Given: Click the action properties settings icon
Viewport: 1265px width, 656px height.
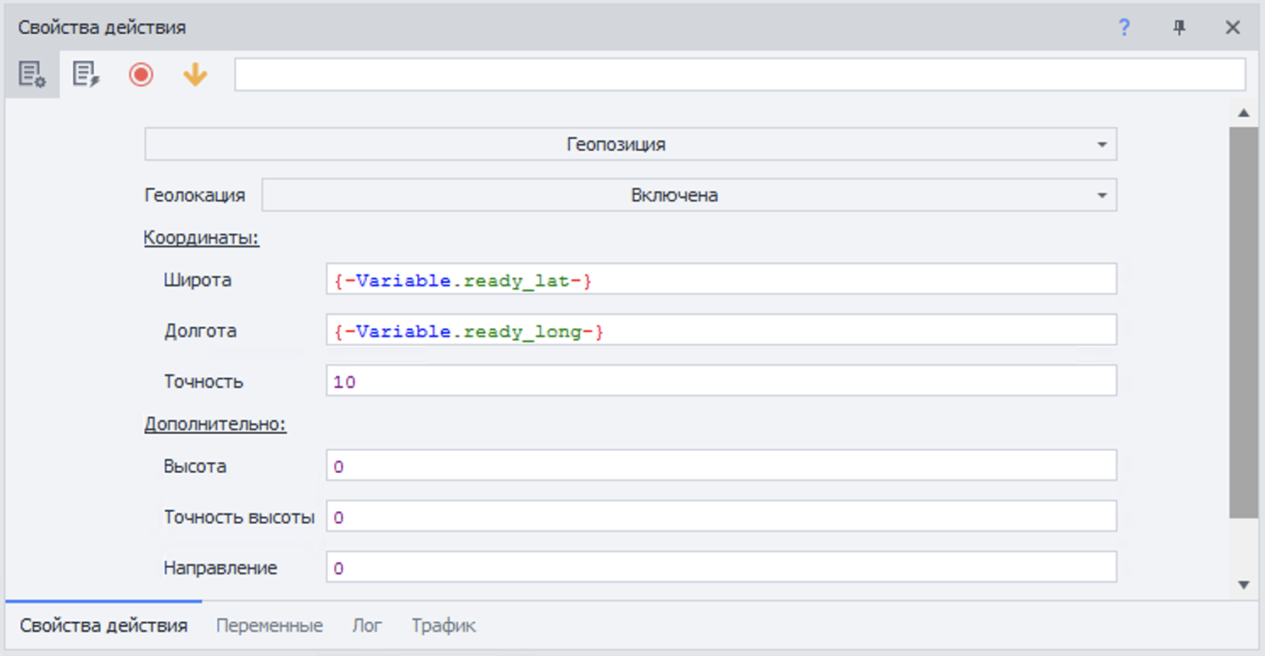Looking at the screenshot, I should [x=32, y=75].
